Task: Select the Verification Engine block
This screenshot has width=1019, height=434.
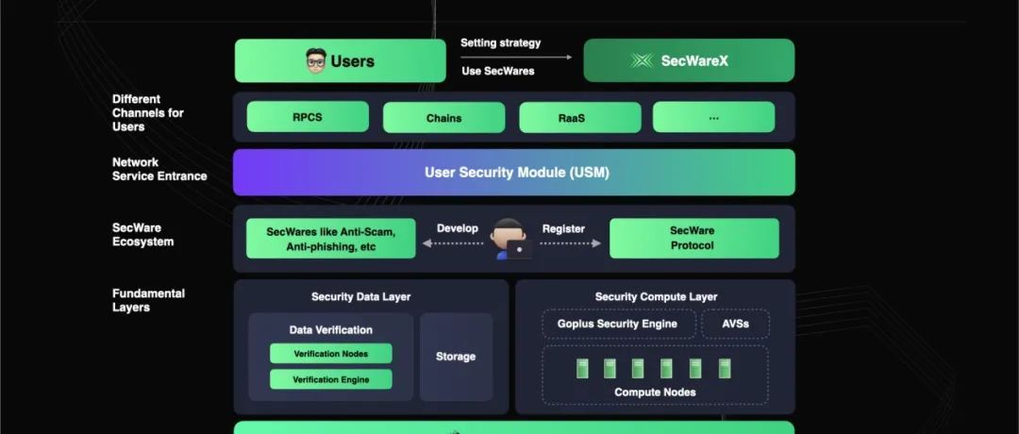Action: (x=330, y=379)
